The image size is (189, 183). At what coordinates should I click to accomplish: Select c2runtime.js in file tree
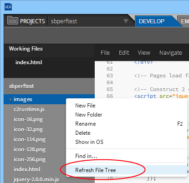(x=29, y=109)
